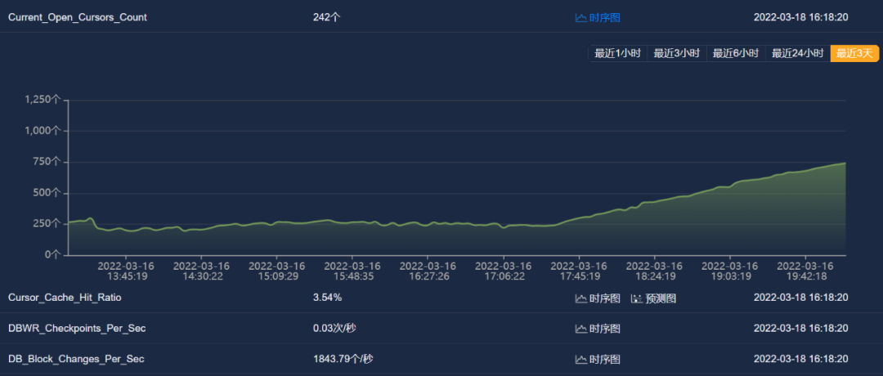Click 时序图 link in DBWR_Checkpoints_Per_Sec row
This screenshot has width=883, height=376.
click(x=605, y=328)
